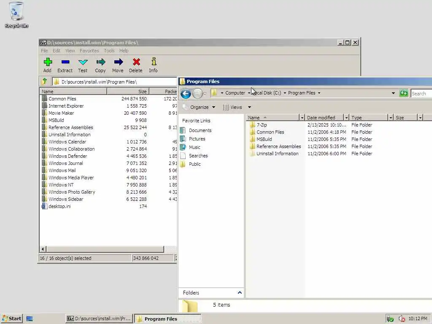
Task: Click the Searches favorite link
Action: pos(198,156)
